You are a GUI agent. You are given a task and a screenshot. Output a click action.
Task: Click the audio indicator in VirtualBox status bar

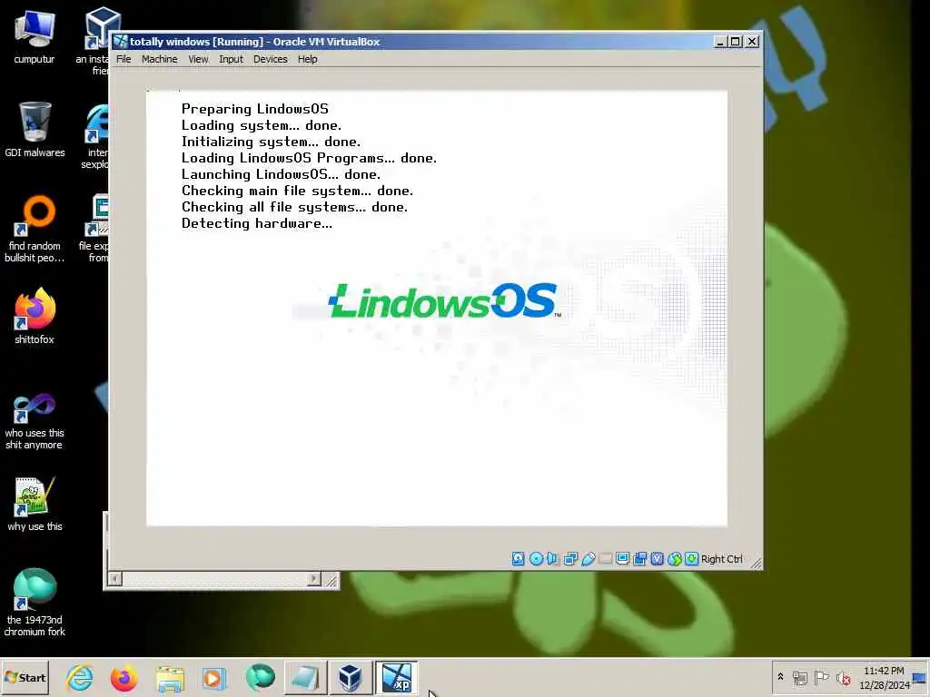pos(553,559)
